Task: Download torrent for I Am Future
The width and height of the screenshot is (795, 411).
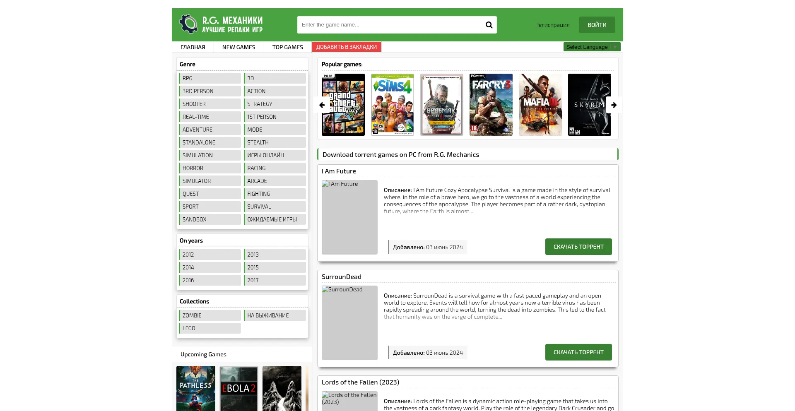Action: [x=578, y=247]
